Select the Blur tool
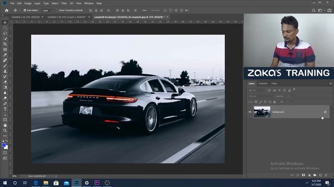 coord(5,93)
